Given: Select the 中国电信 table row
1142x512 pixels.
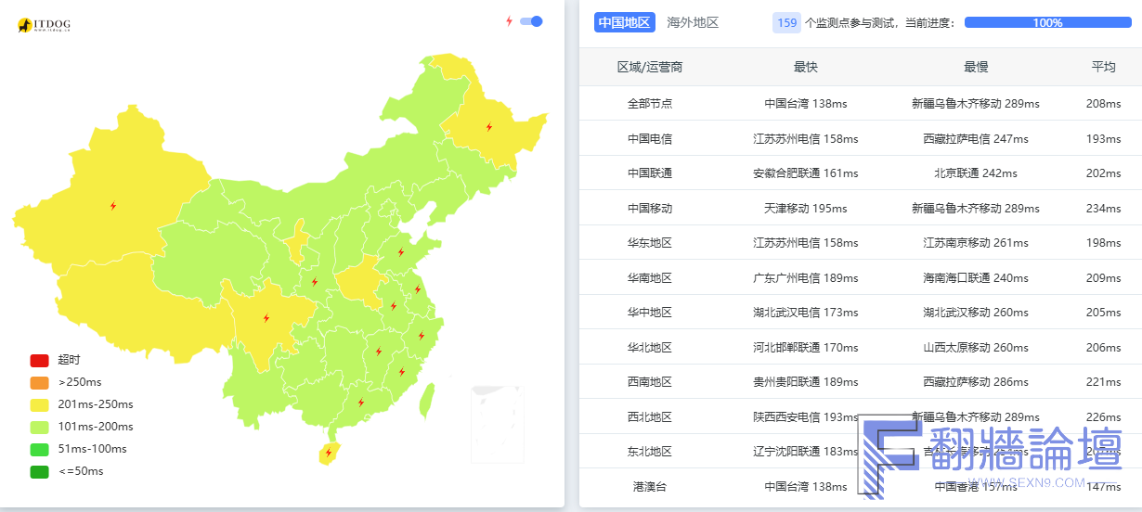Looking at the screenshot, I should click(859, 138).
